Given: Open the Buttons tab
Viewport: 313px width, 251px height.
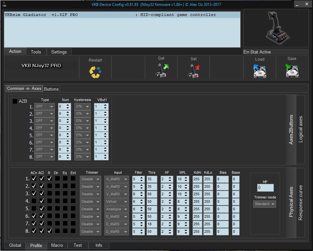Looking at the screenshot, I should click(x=51, y=89).
